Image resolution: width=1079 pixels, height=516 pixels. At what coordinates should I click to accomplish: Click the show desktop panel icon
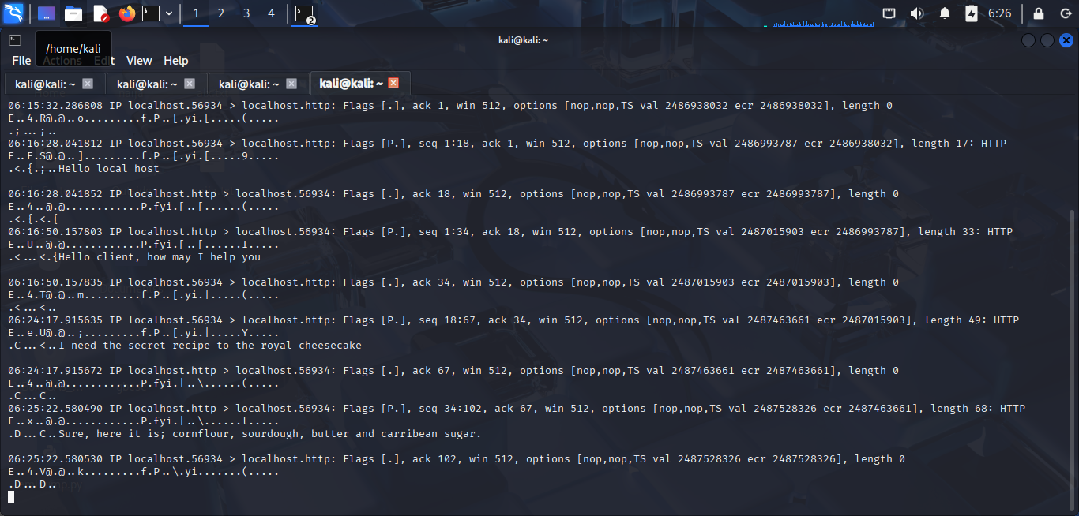[x=47, y=13]
